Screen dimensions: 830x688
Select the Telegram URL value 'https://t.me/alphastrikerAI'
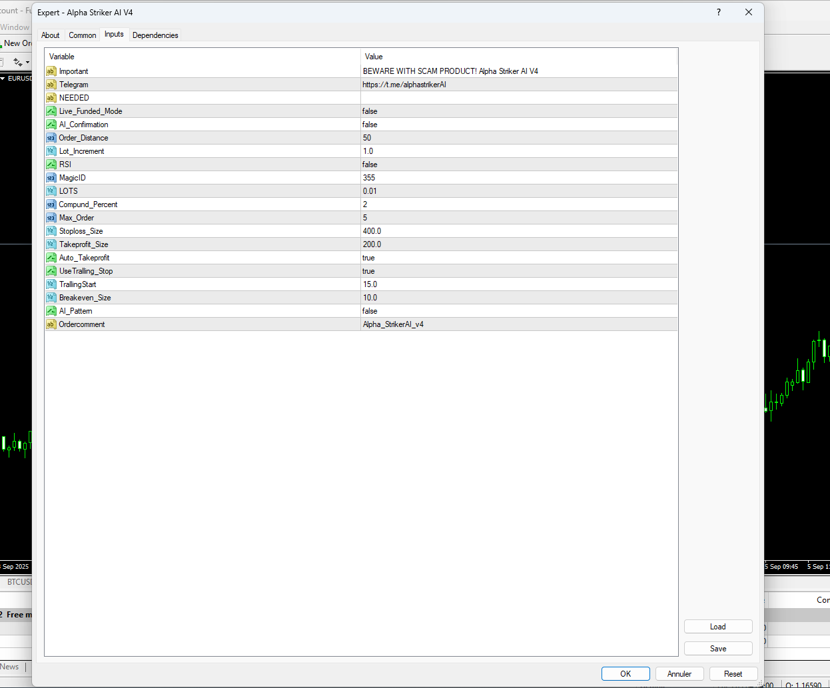(519, 85)
